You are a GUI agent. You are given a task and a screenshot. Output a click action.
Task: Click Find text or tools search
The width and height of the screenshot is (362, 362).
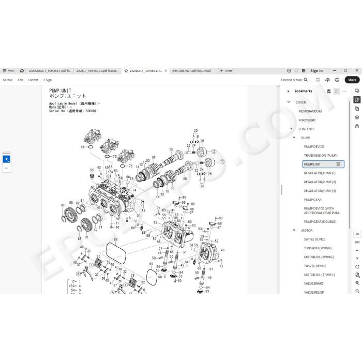(x=294, y=80)
